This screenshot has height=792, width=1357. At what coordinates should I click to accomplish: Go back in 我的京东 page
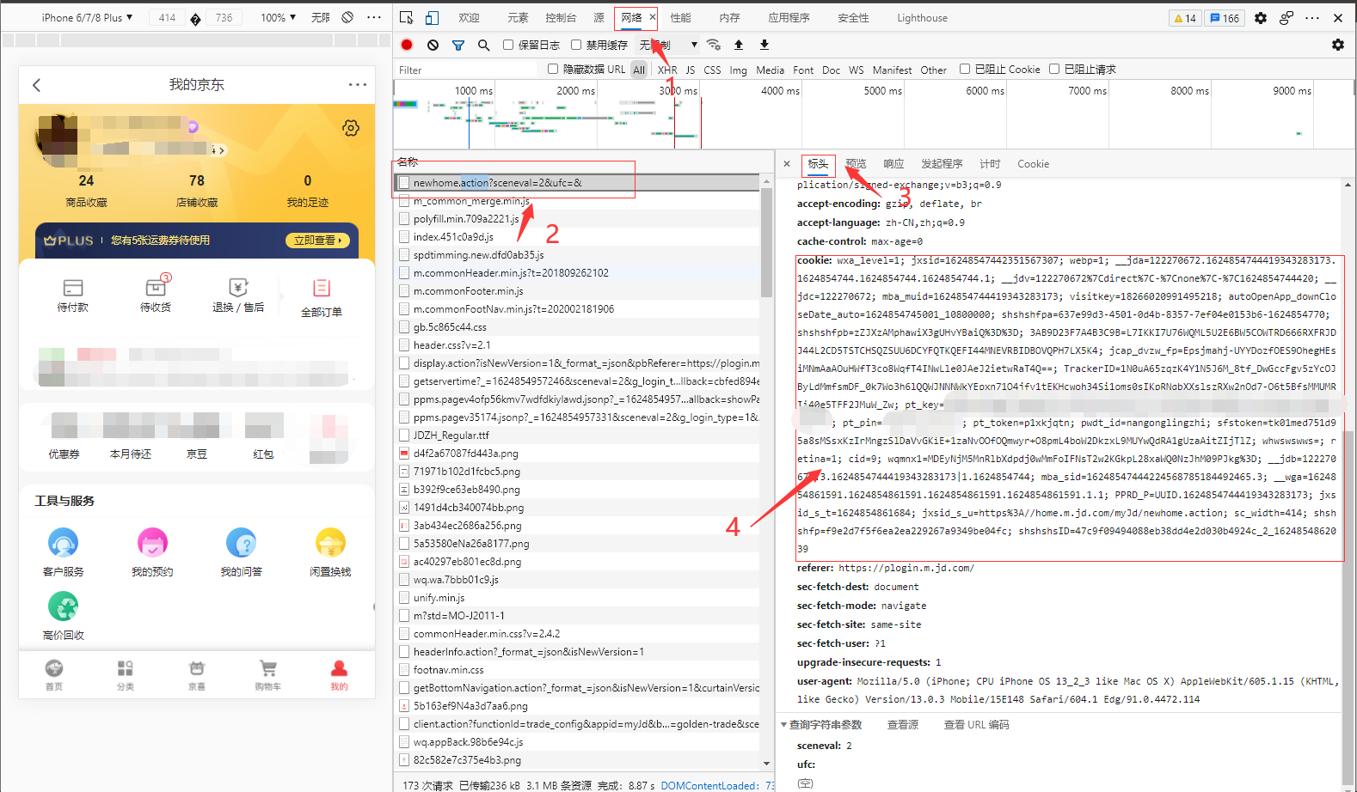36,85
